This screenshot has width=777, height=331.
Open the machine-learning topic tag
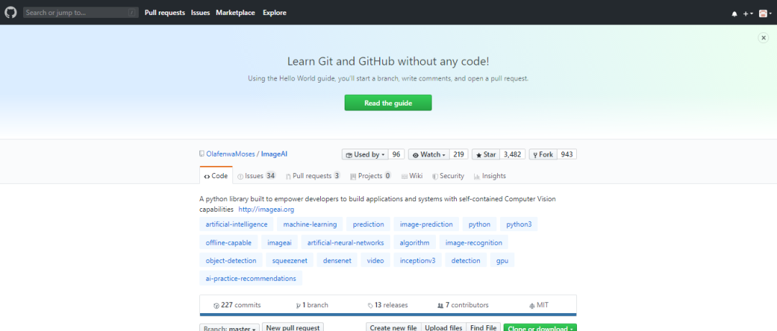tap(309, 224)
